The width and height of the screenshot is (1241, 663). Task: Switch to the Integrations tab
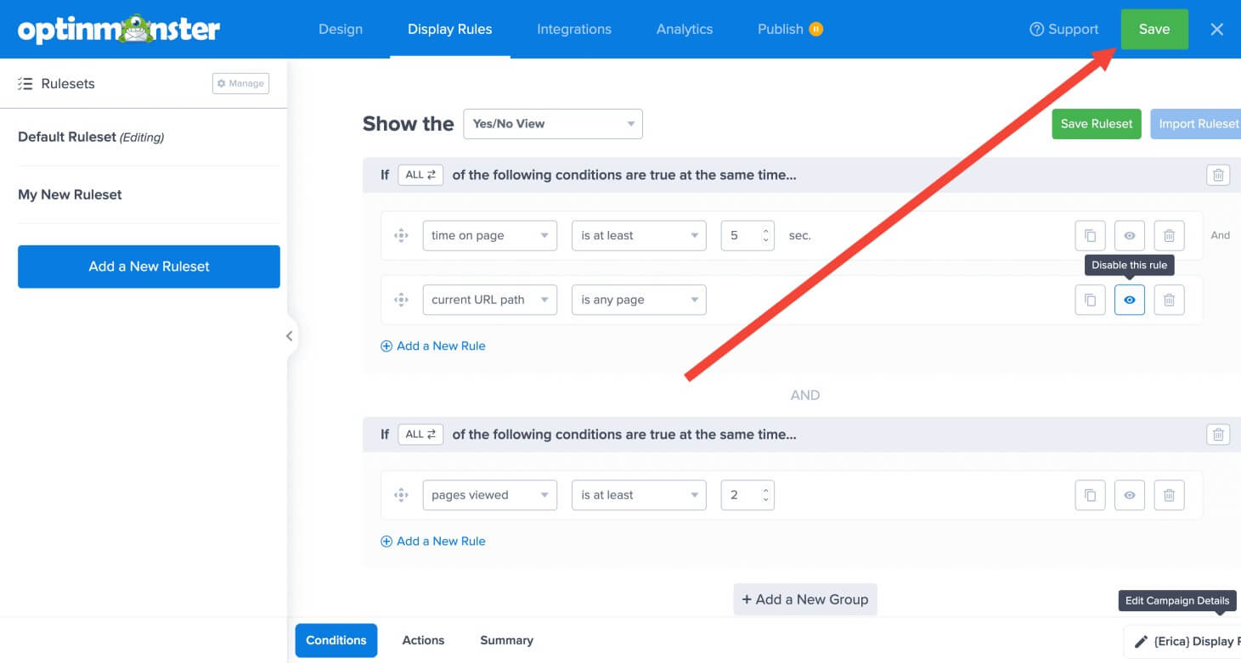click(573, 29)
